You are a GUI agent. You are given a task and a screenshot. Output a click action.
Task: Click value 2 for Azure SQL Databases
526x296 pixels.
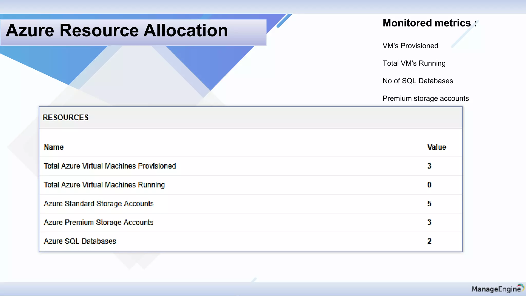point(429,241)
